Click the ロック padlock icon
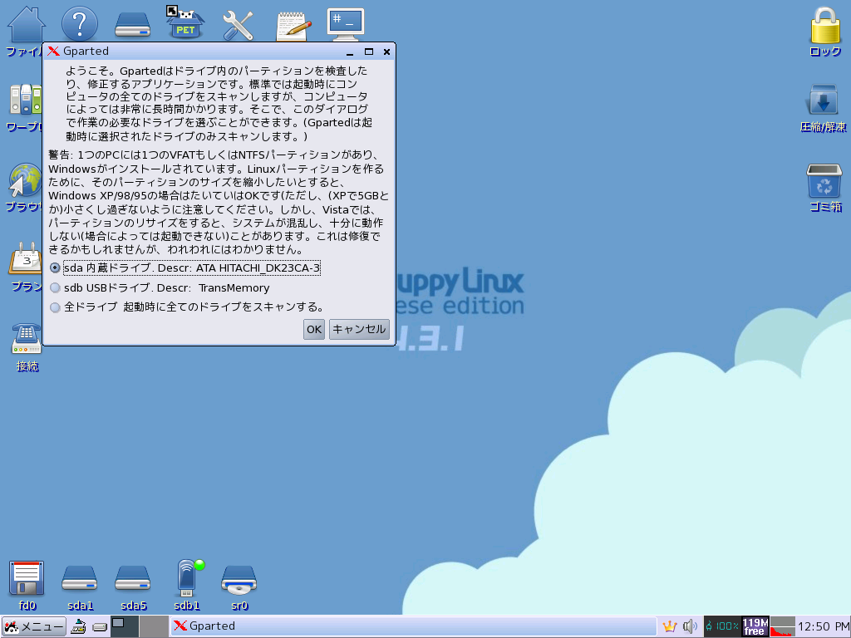 pos(825,25)
